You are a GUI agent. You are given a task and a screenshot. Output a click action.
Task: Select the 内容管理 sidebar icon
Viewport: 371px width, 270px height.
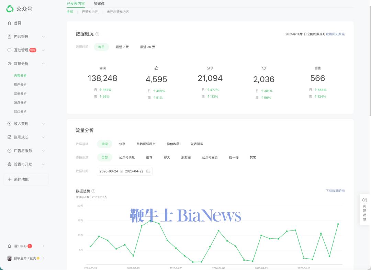[10, 36]
